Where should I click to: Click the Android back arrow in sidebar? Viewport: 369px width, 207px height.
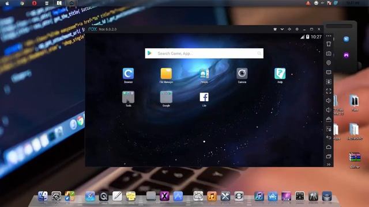(x=329, y=137)
